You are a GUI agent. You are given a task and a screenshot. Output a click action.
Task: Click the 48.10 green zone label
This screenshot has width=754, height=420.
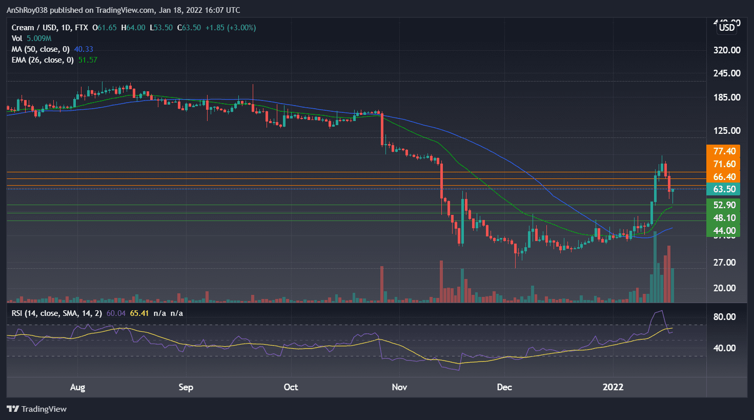tap(723, 218)
